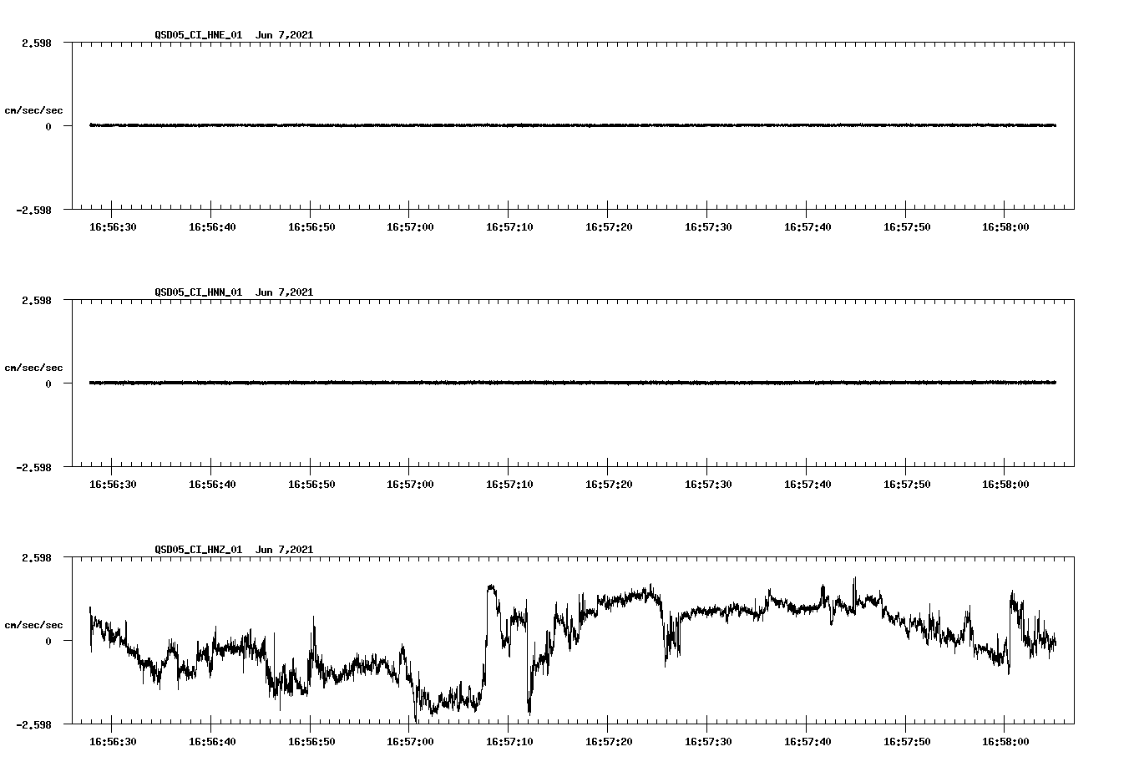
Task: Click the QSD05_CI_HNN_01 plot title
Action: pyautogui.click(x=234, y=292)
